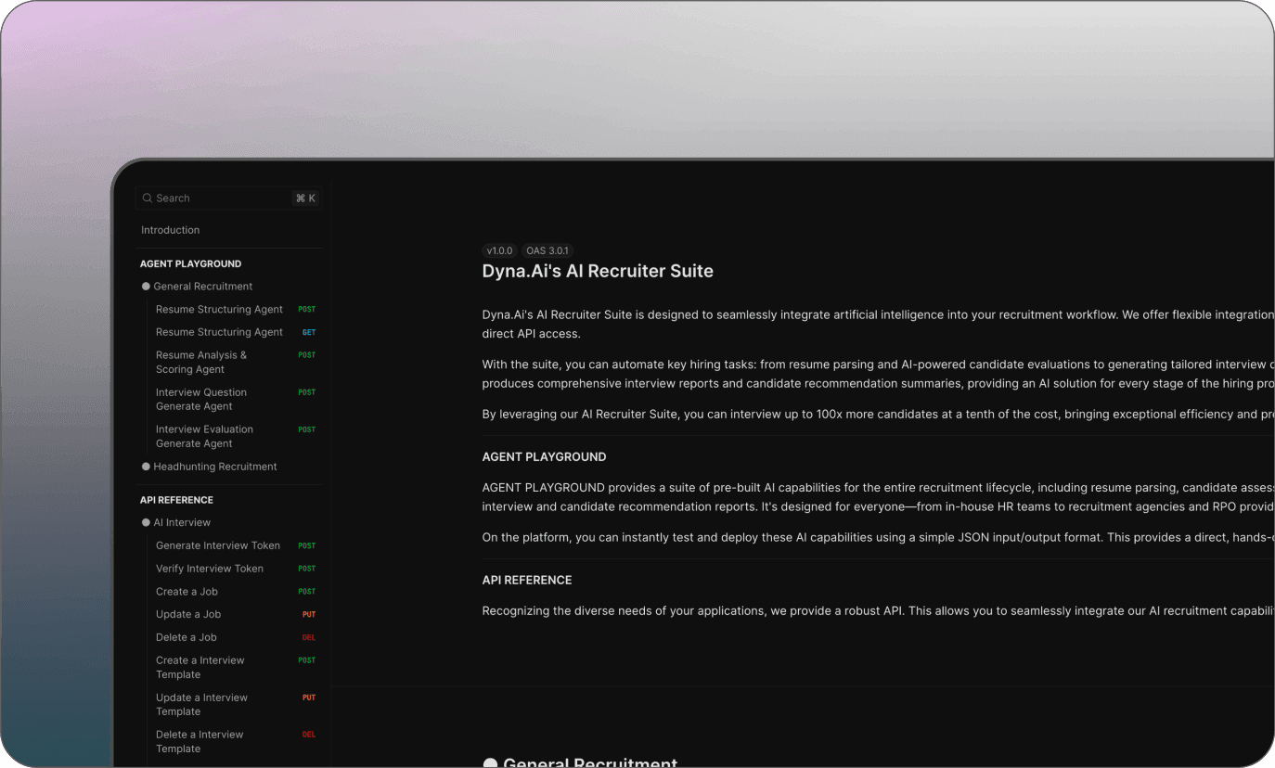Image resolution: width=1275 pixels, height=768 pixels.
Task: Click the OAS 3.0.1 badge
Action: click(x=547, y=250)
